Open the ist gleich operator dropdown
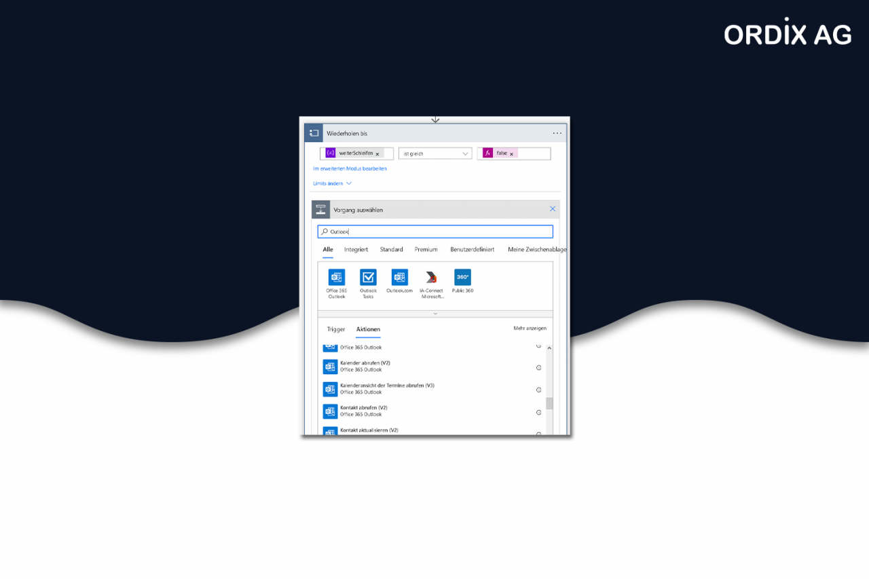 435,153
